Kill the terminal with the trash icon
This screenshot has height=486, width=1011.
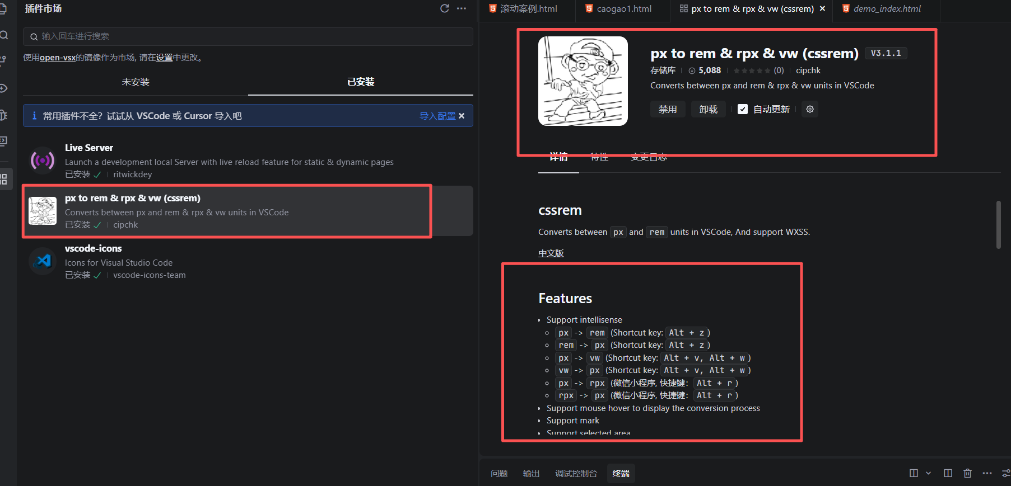tap(967, 473)
